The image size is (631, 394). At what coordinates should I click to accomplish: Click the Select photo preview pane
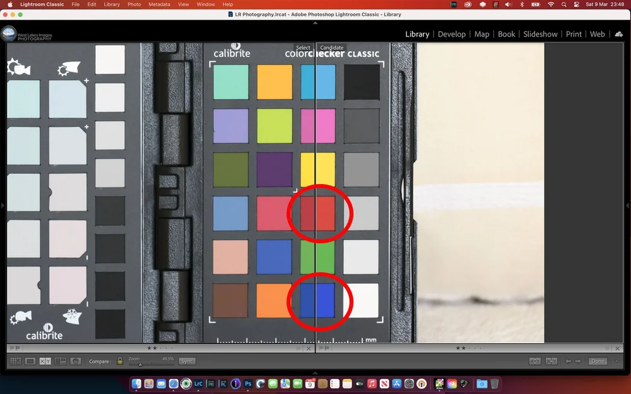click(161, 193)
